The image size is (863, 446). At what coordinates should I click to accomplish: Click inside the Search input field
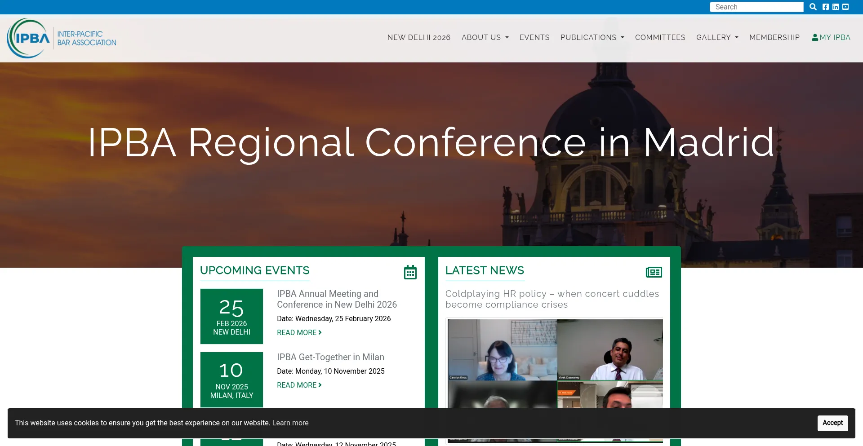tap(756, 7)
